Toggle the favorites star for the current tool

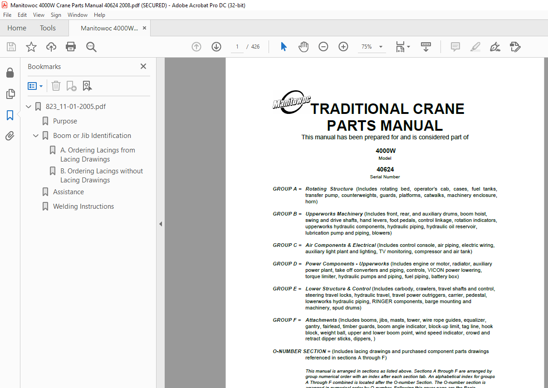pos(30,46)
